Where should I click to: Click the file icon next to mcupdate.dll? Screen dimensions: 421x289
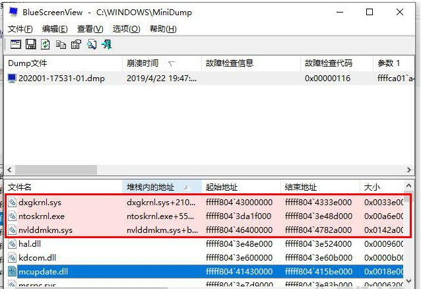(12, 272)
